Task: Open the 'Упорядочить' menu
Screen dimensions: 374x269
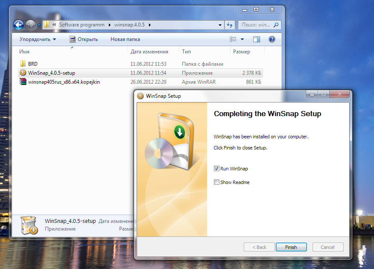Action: click(38, 39)
